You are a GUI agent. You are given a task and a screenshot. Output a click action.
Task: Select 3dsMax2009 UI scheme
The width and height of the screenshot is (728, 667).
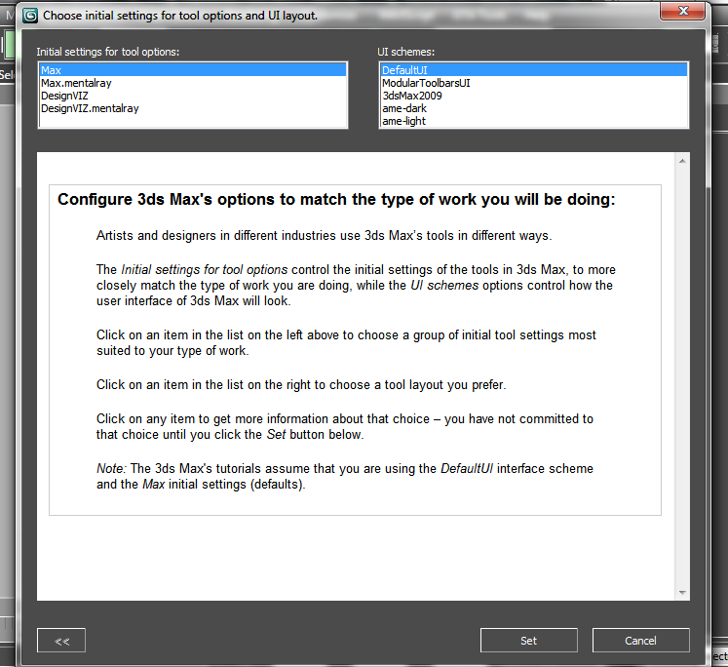coord(411,97)
